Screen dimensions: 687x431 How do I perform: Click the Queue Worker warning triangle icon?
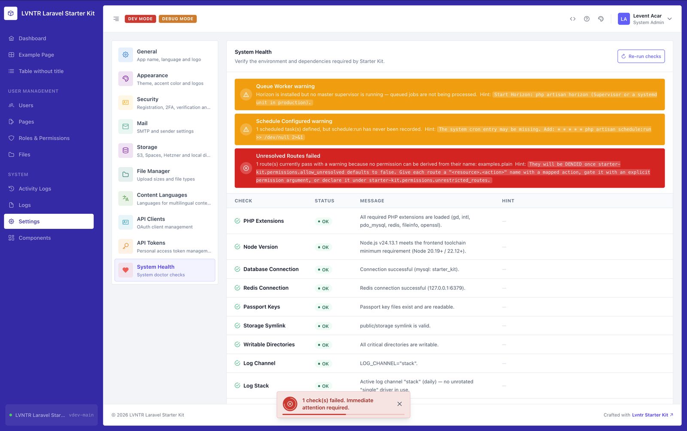tap(246, 94)
